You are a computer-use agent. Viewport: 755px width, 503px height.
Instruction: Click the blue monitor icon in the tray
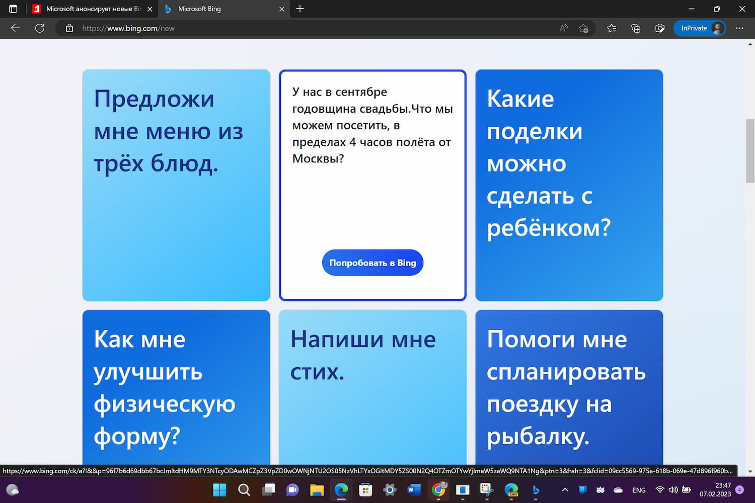point(583,489)
